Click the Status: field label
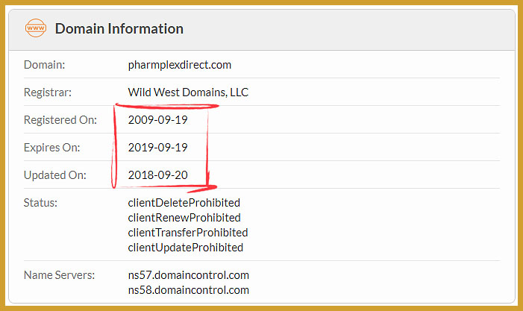This screenshot has height=311, width=523. pyautogui.click(x=41, y=203)
